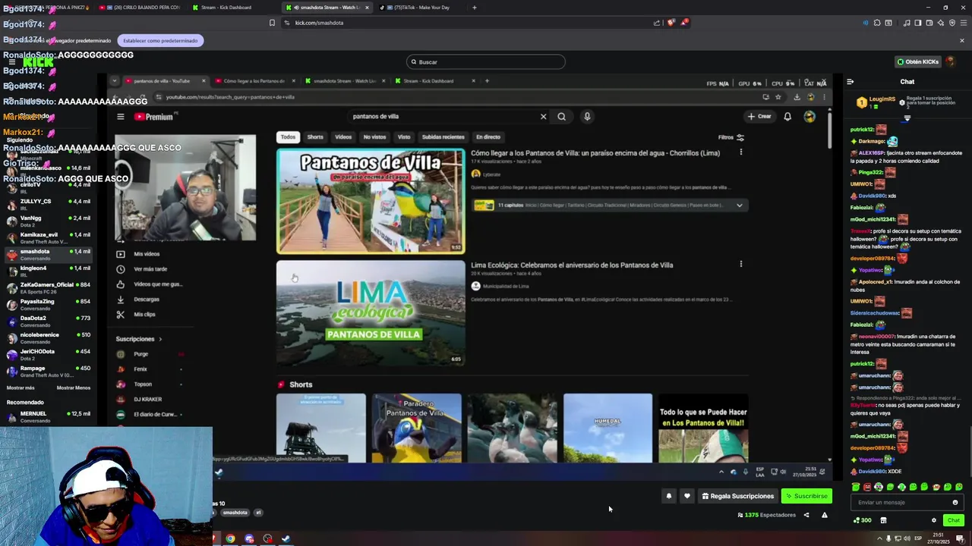Click the green 'Suscribirse' button
The image size is (972, 546).
tap(806, 496)
